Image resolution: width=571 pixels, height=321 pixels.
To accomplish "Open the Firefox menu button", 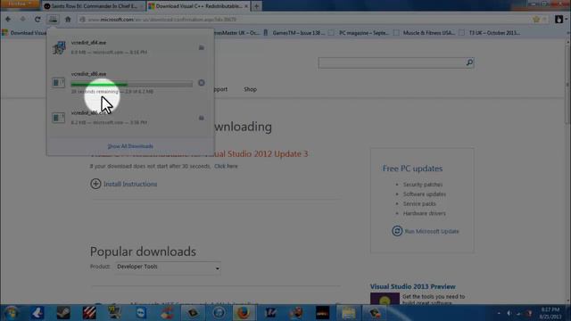I will pyautogui.click(x=20, y=4).
